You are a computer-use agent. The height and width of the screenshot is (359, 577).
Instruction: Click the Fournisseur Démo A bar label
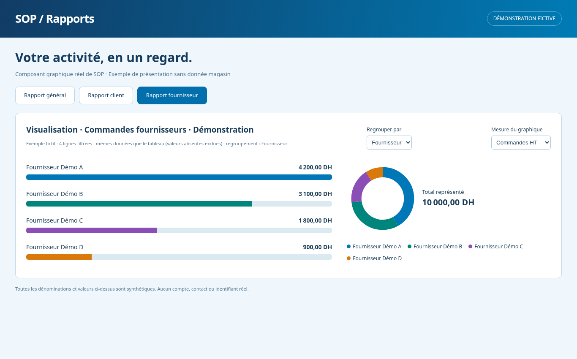pos(54,167)
